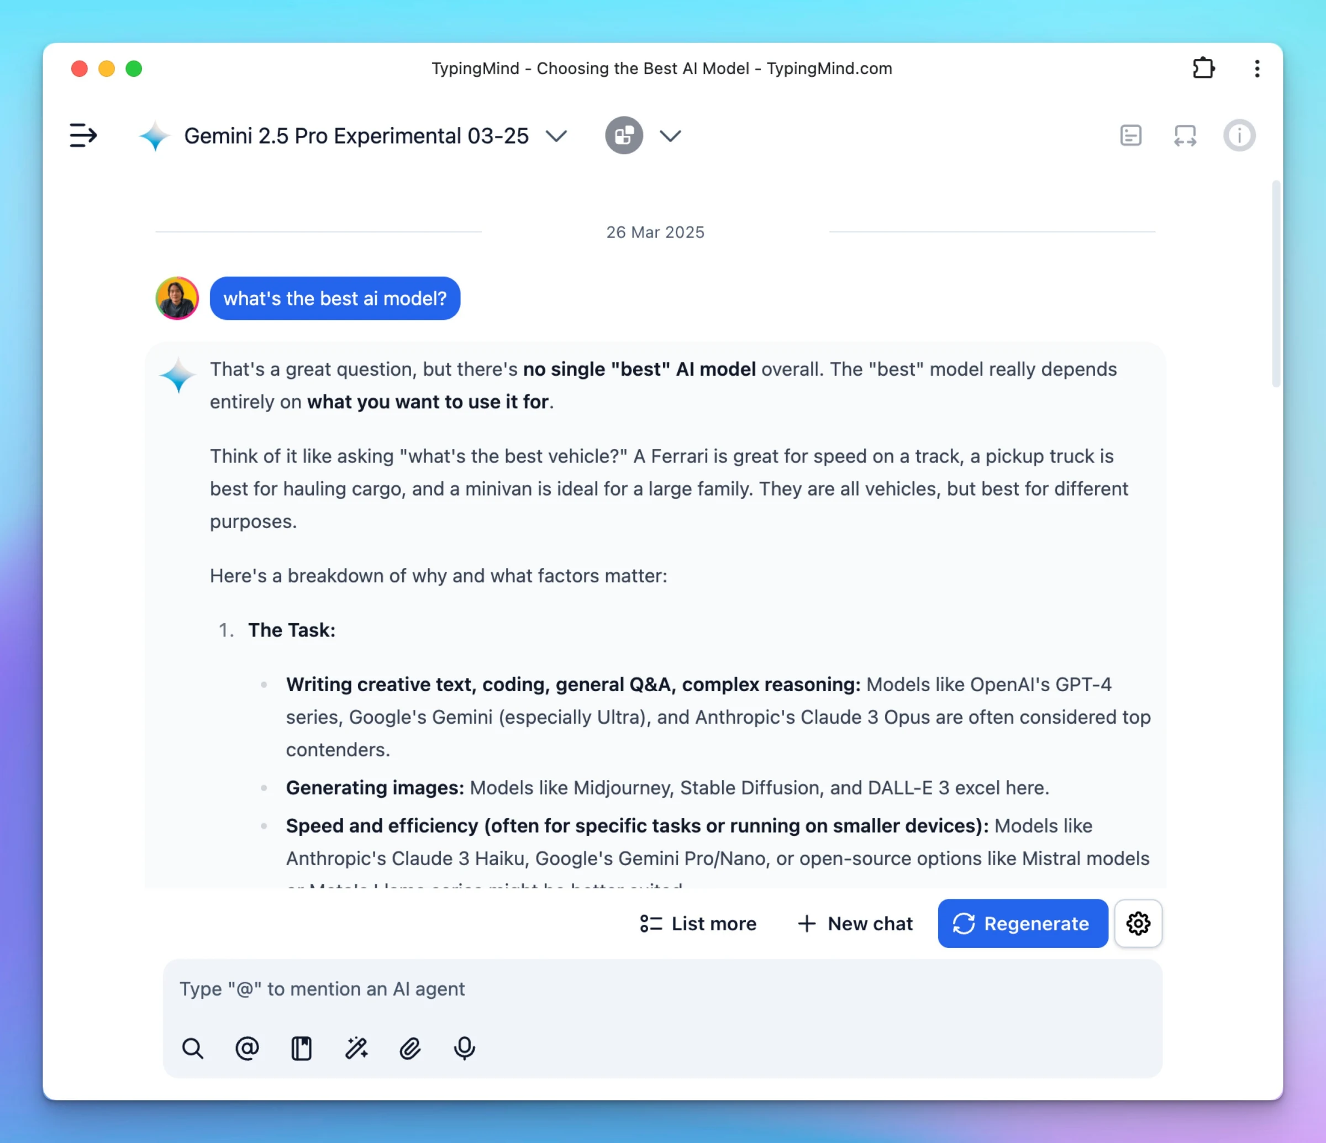Image resolution: width=1326 pixels, height=1143 pixels.
Task: Click the 26 Mar 2025 date label
Action: point(655,233)
